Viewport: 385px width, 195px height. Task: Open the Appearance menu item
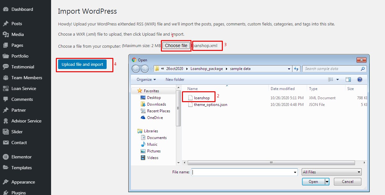pos(23,182)
